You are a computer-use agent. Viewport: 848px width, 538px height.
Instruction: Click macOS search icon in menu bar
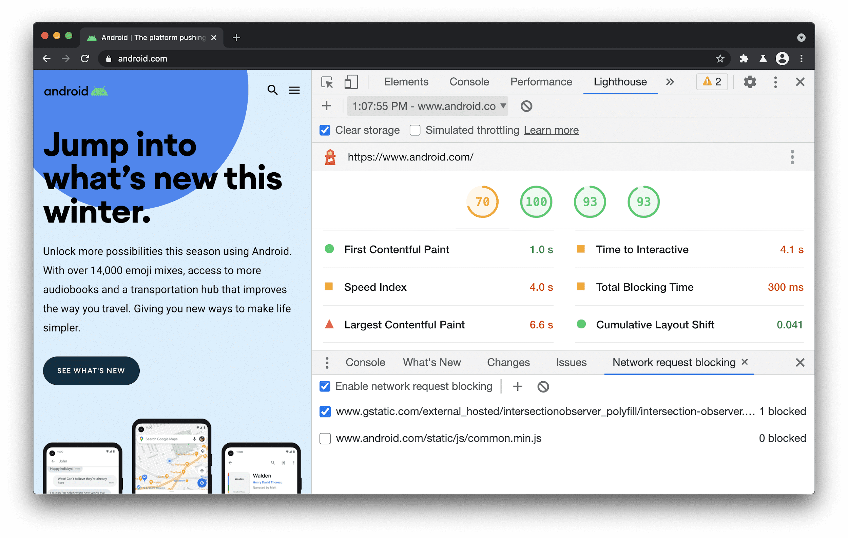coord(272,90)
